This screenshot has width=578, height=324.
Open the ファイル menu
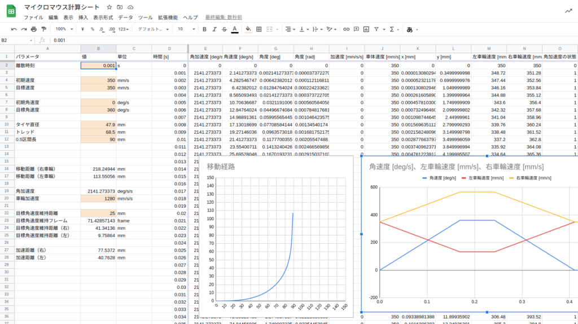[33, 17]
